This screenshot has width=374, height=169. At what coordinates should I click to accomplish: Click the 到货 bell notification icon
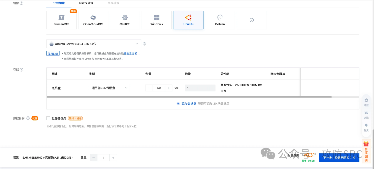pos(366,128)
